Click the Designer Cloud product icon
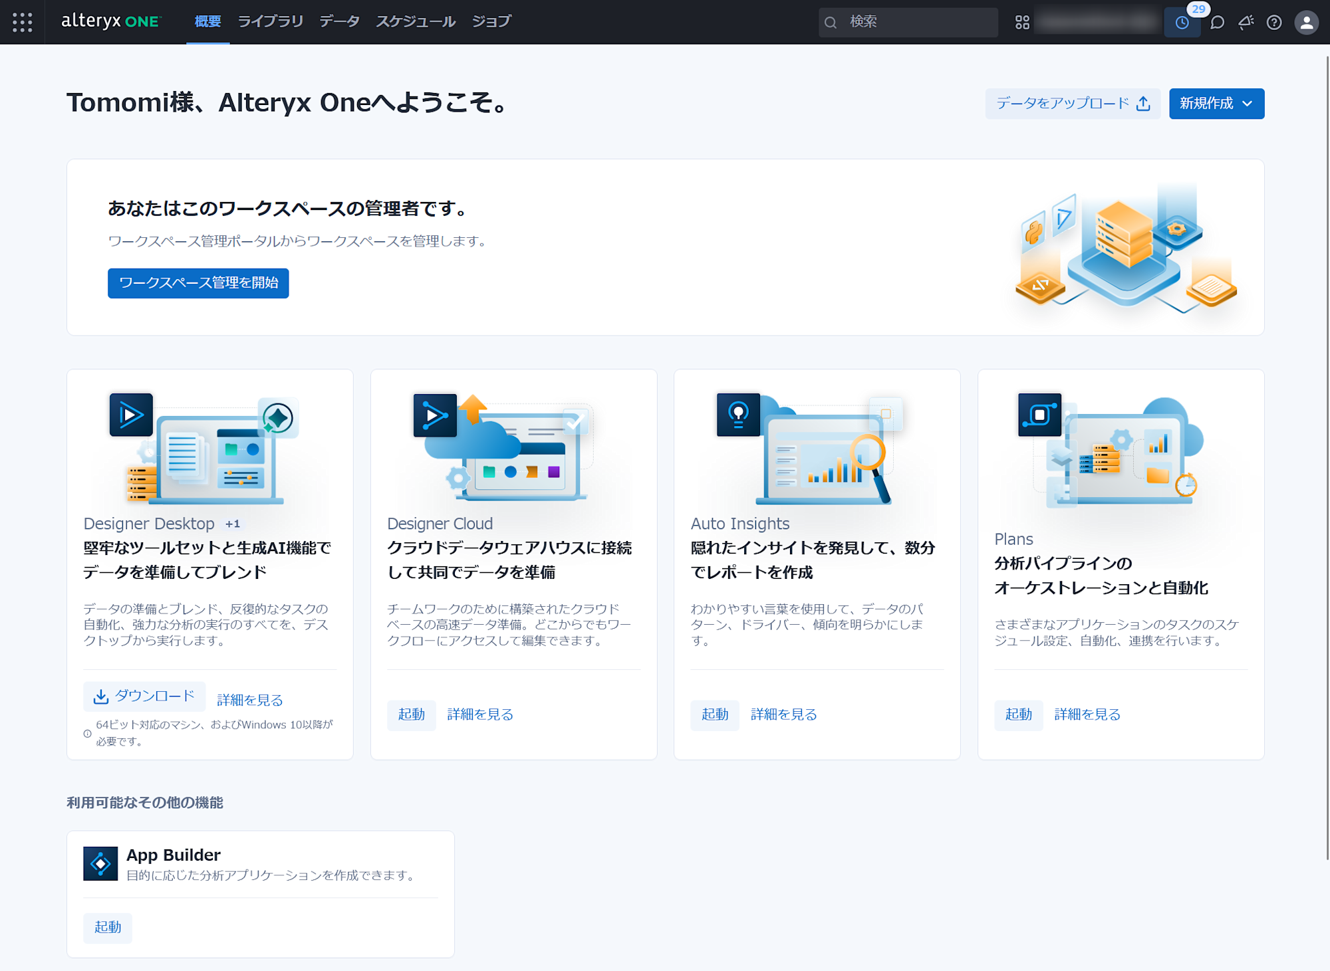 click(x=435, y=415)
